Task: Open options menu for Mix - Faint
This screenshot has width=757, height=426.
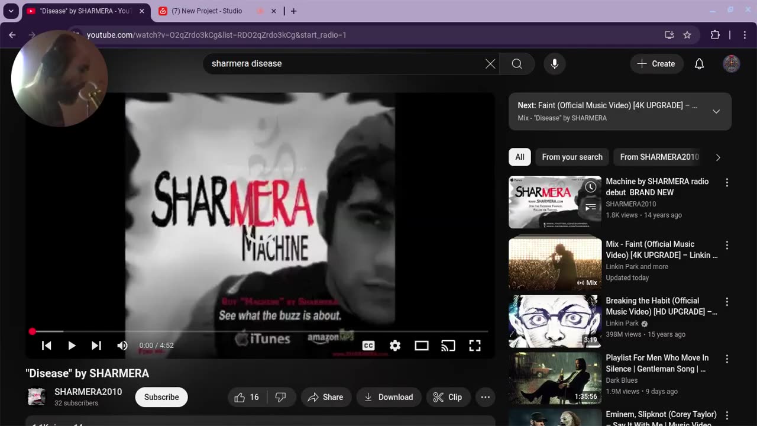Action: [x=727, y=245]
